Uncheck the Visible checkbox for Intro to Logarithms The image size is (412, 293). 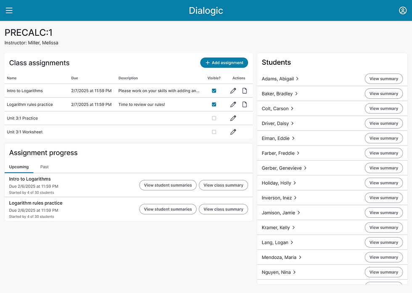(214, 90)
